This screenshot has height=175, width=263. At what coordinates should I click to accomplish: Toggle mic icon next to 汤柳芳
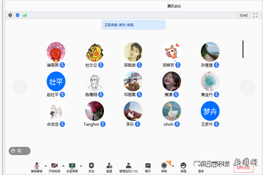point(178,65)
